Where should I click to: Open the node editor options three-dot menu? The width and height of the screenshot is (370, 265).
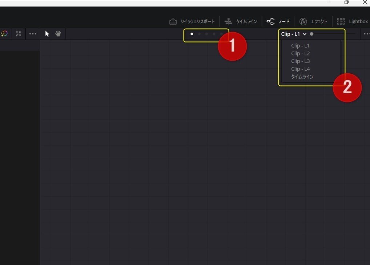367,34
